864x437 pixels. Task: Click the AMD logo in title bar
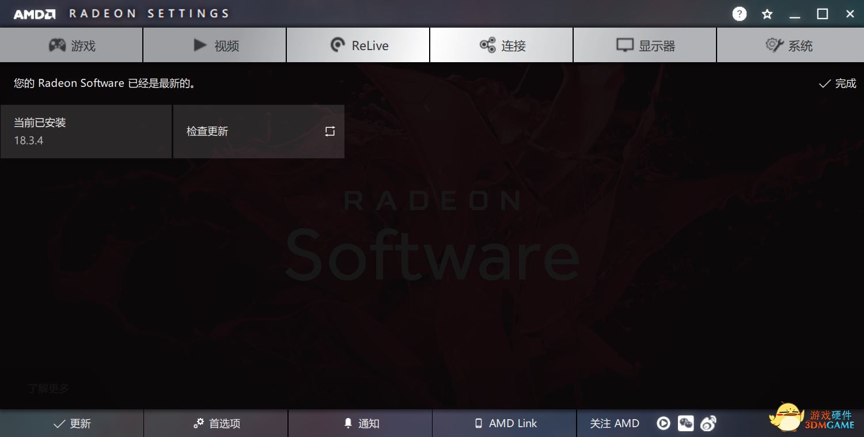click(x=35, y=14)
